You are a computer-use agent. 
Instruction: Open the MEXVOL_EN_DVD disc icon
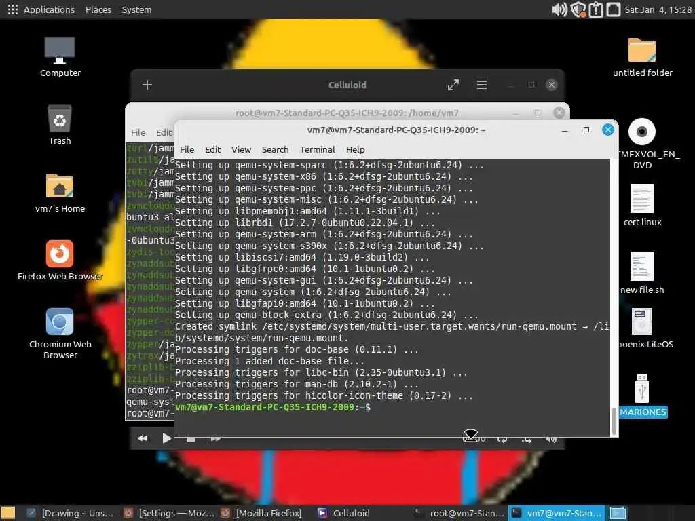pos(642,144)
